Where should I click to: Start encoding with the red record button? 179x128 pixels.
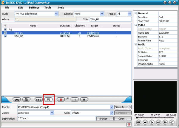click(x=61, y=100)
